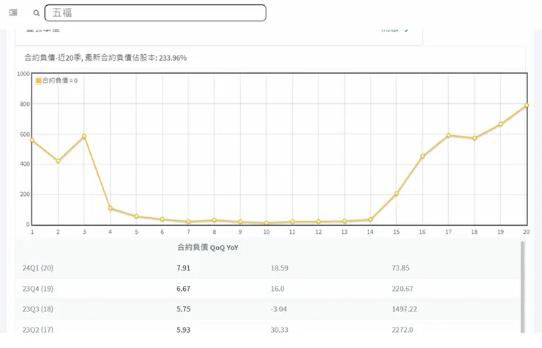Click the chart data point at quarter 1
Screen dimensions: 542x348
click(32, 140)
